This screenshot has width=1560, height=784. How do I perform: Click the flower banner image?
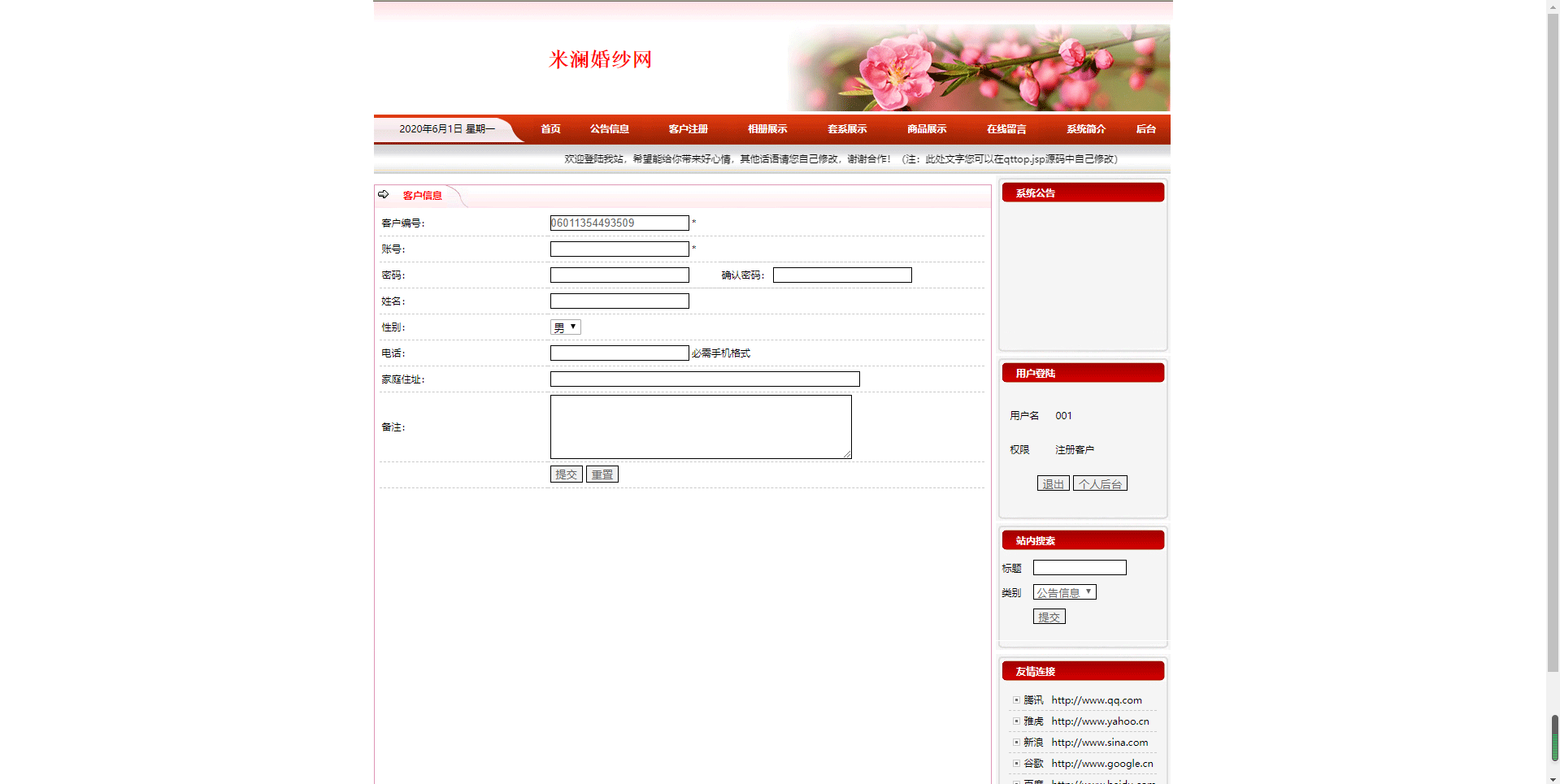coord(979,67)
